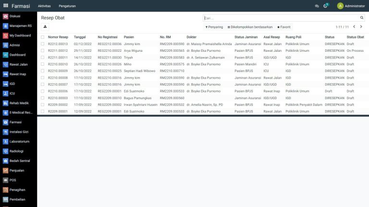Check the row R2209.00001 checkbox
This screenshot has height=207, width=369.
(43, 112)
